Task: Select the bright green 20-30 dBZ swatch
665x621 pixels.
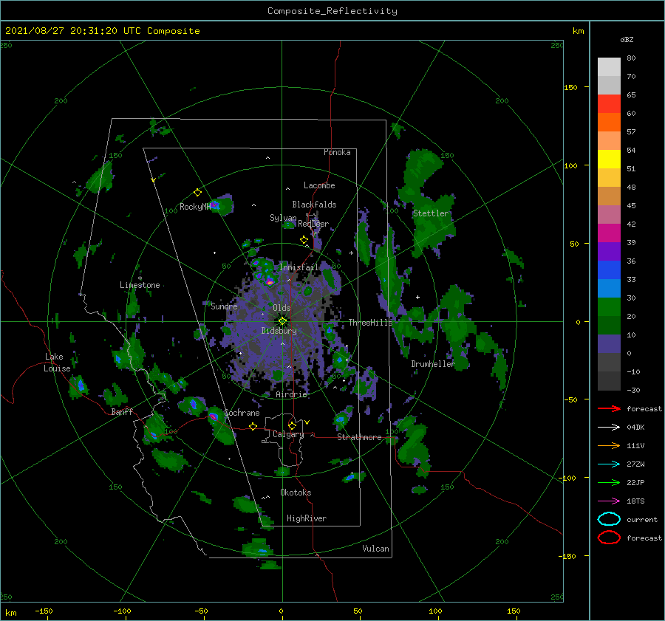Action: pyautogui.click(x=609, y=306)
